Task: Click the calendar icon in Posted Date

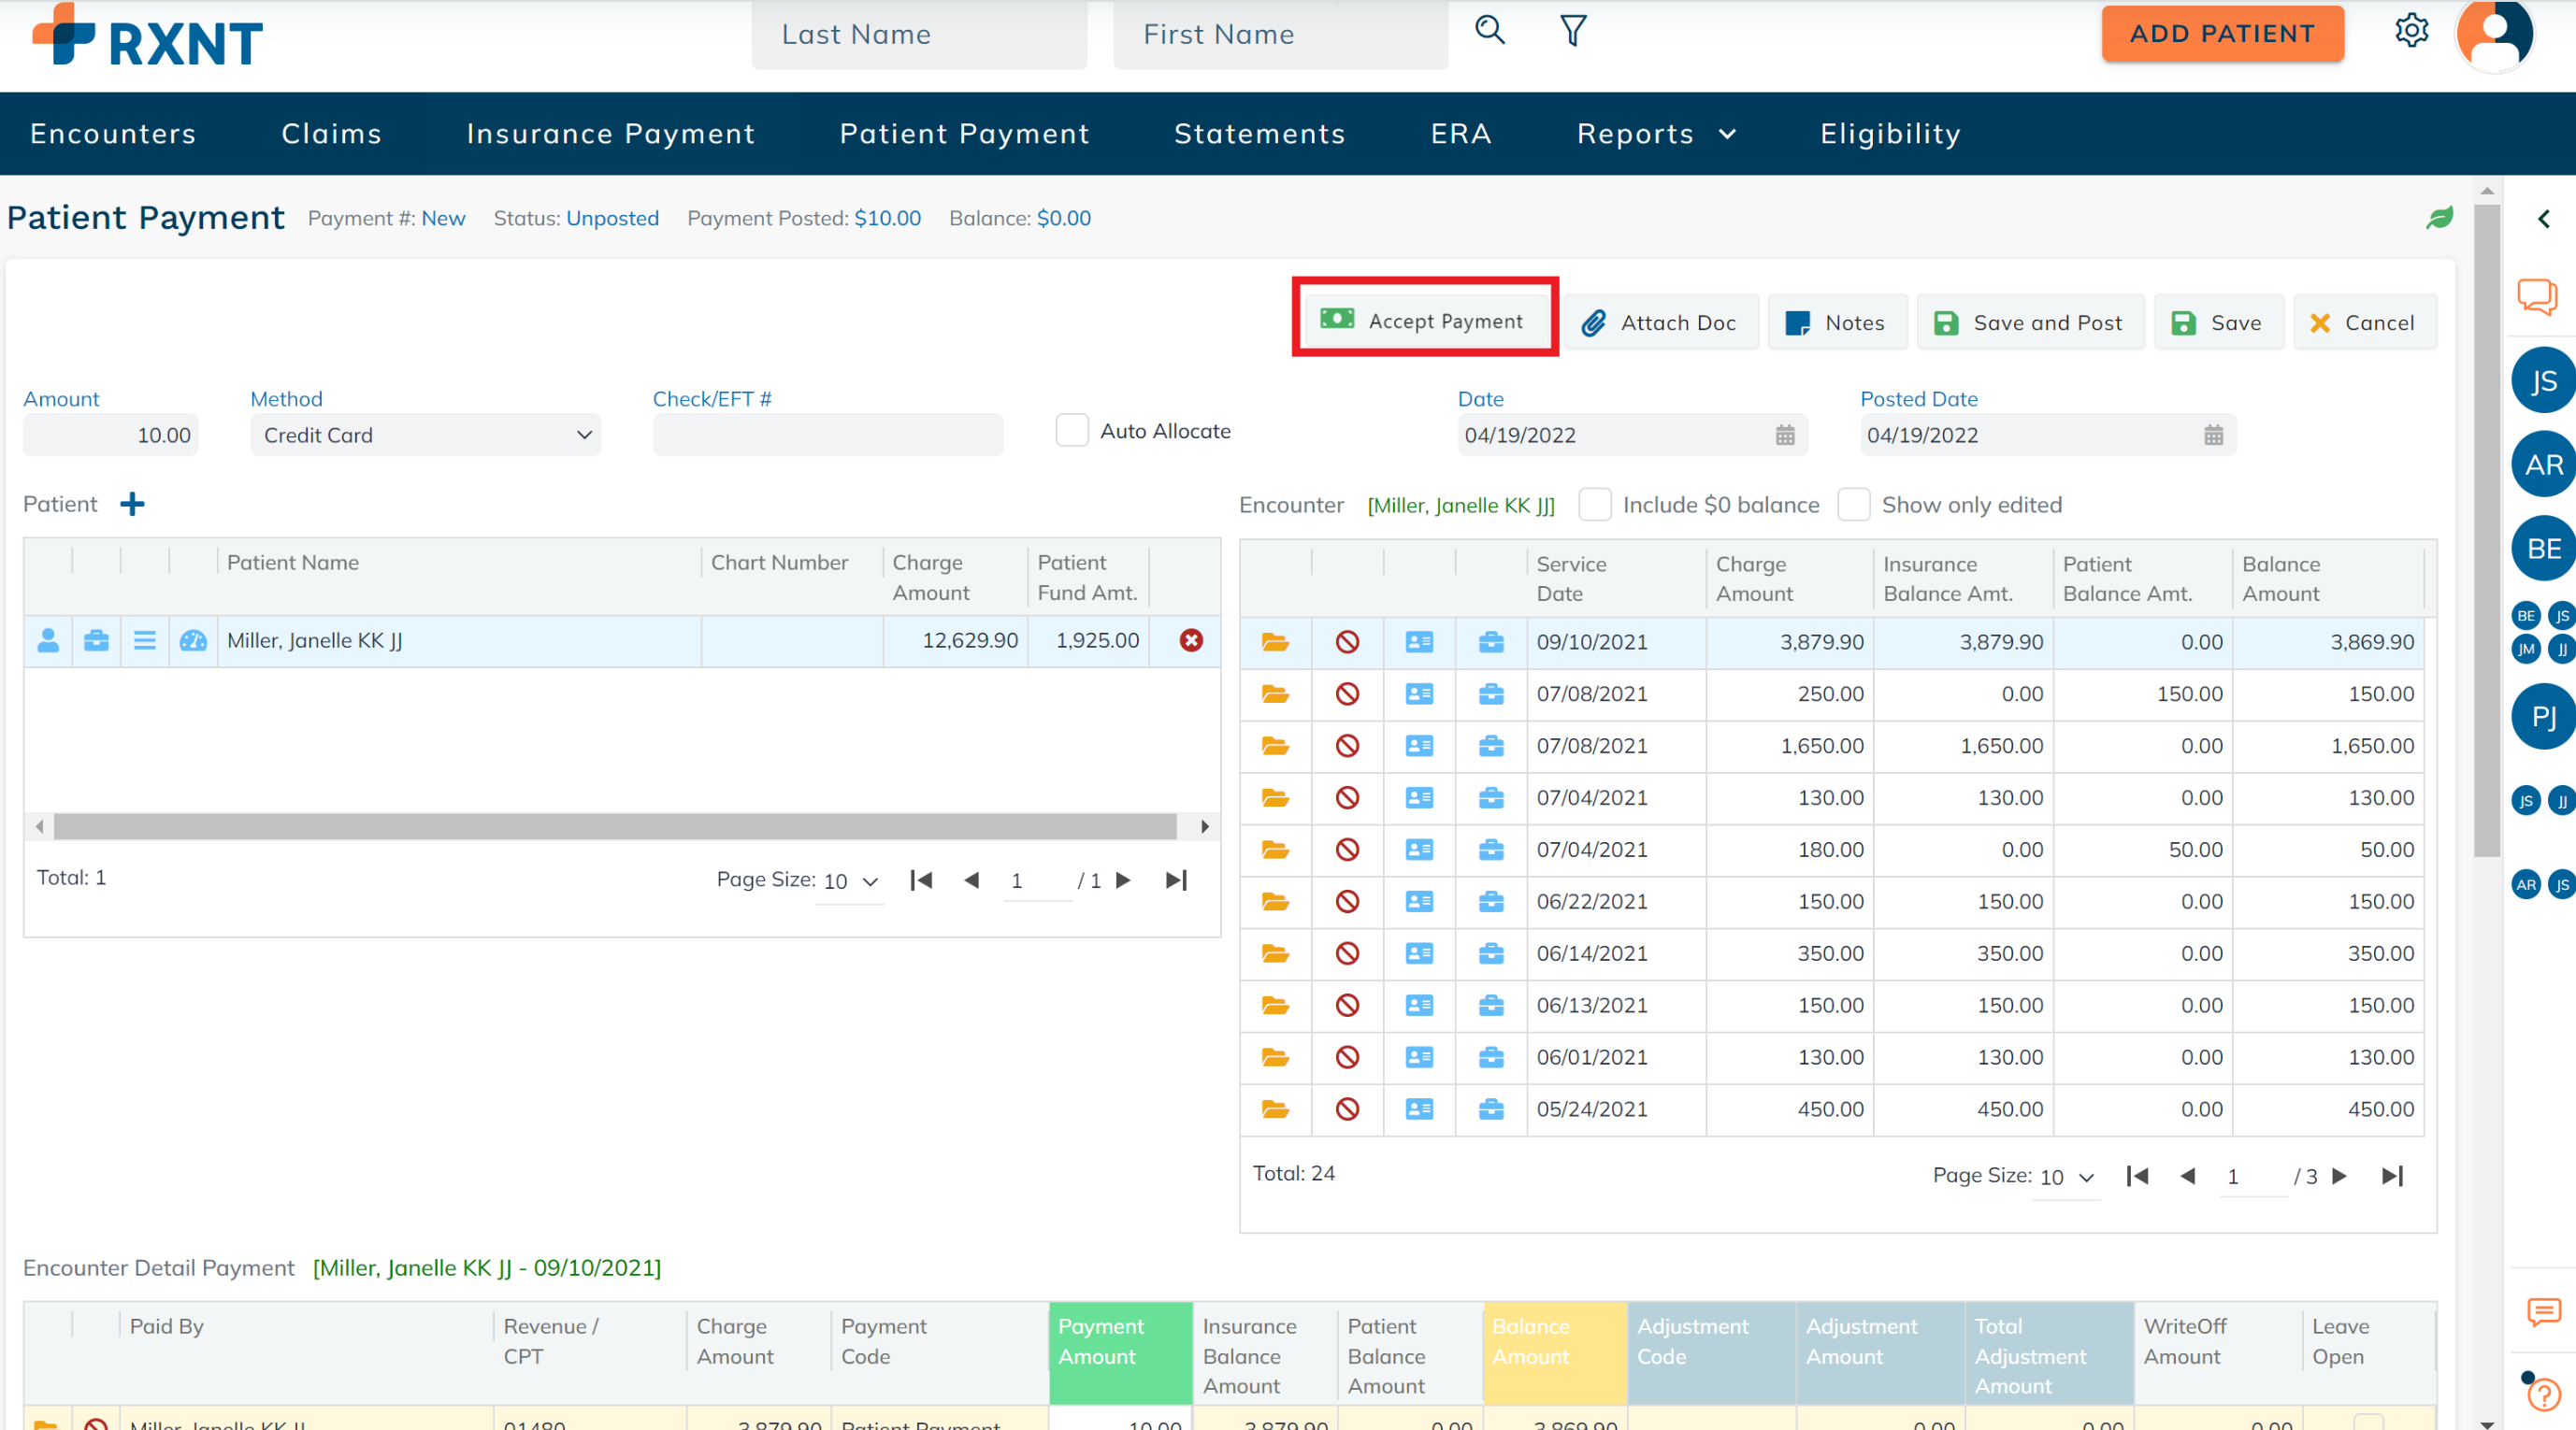Action: [x=2213, y=436]
